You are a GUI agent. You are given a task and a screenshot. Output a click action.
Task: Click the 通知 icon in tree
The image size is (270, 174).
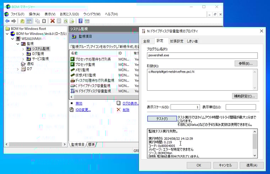(x=23, y=64)
